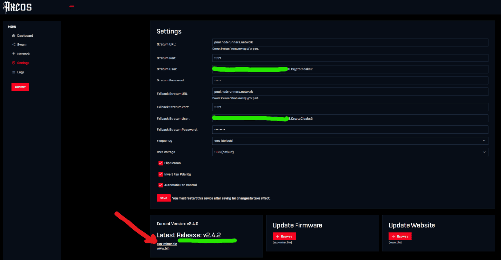Click the Save button
This screenshot has width=501, height=260.
coord(163,198)
